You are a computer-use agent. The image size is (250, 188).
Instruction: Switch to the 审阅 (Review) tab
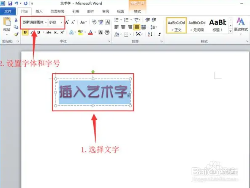106,11
